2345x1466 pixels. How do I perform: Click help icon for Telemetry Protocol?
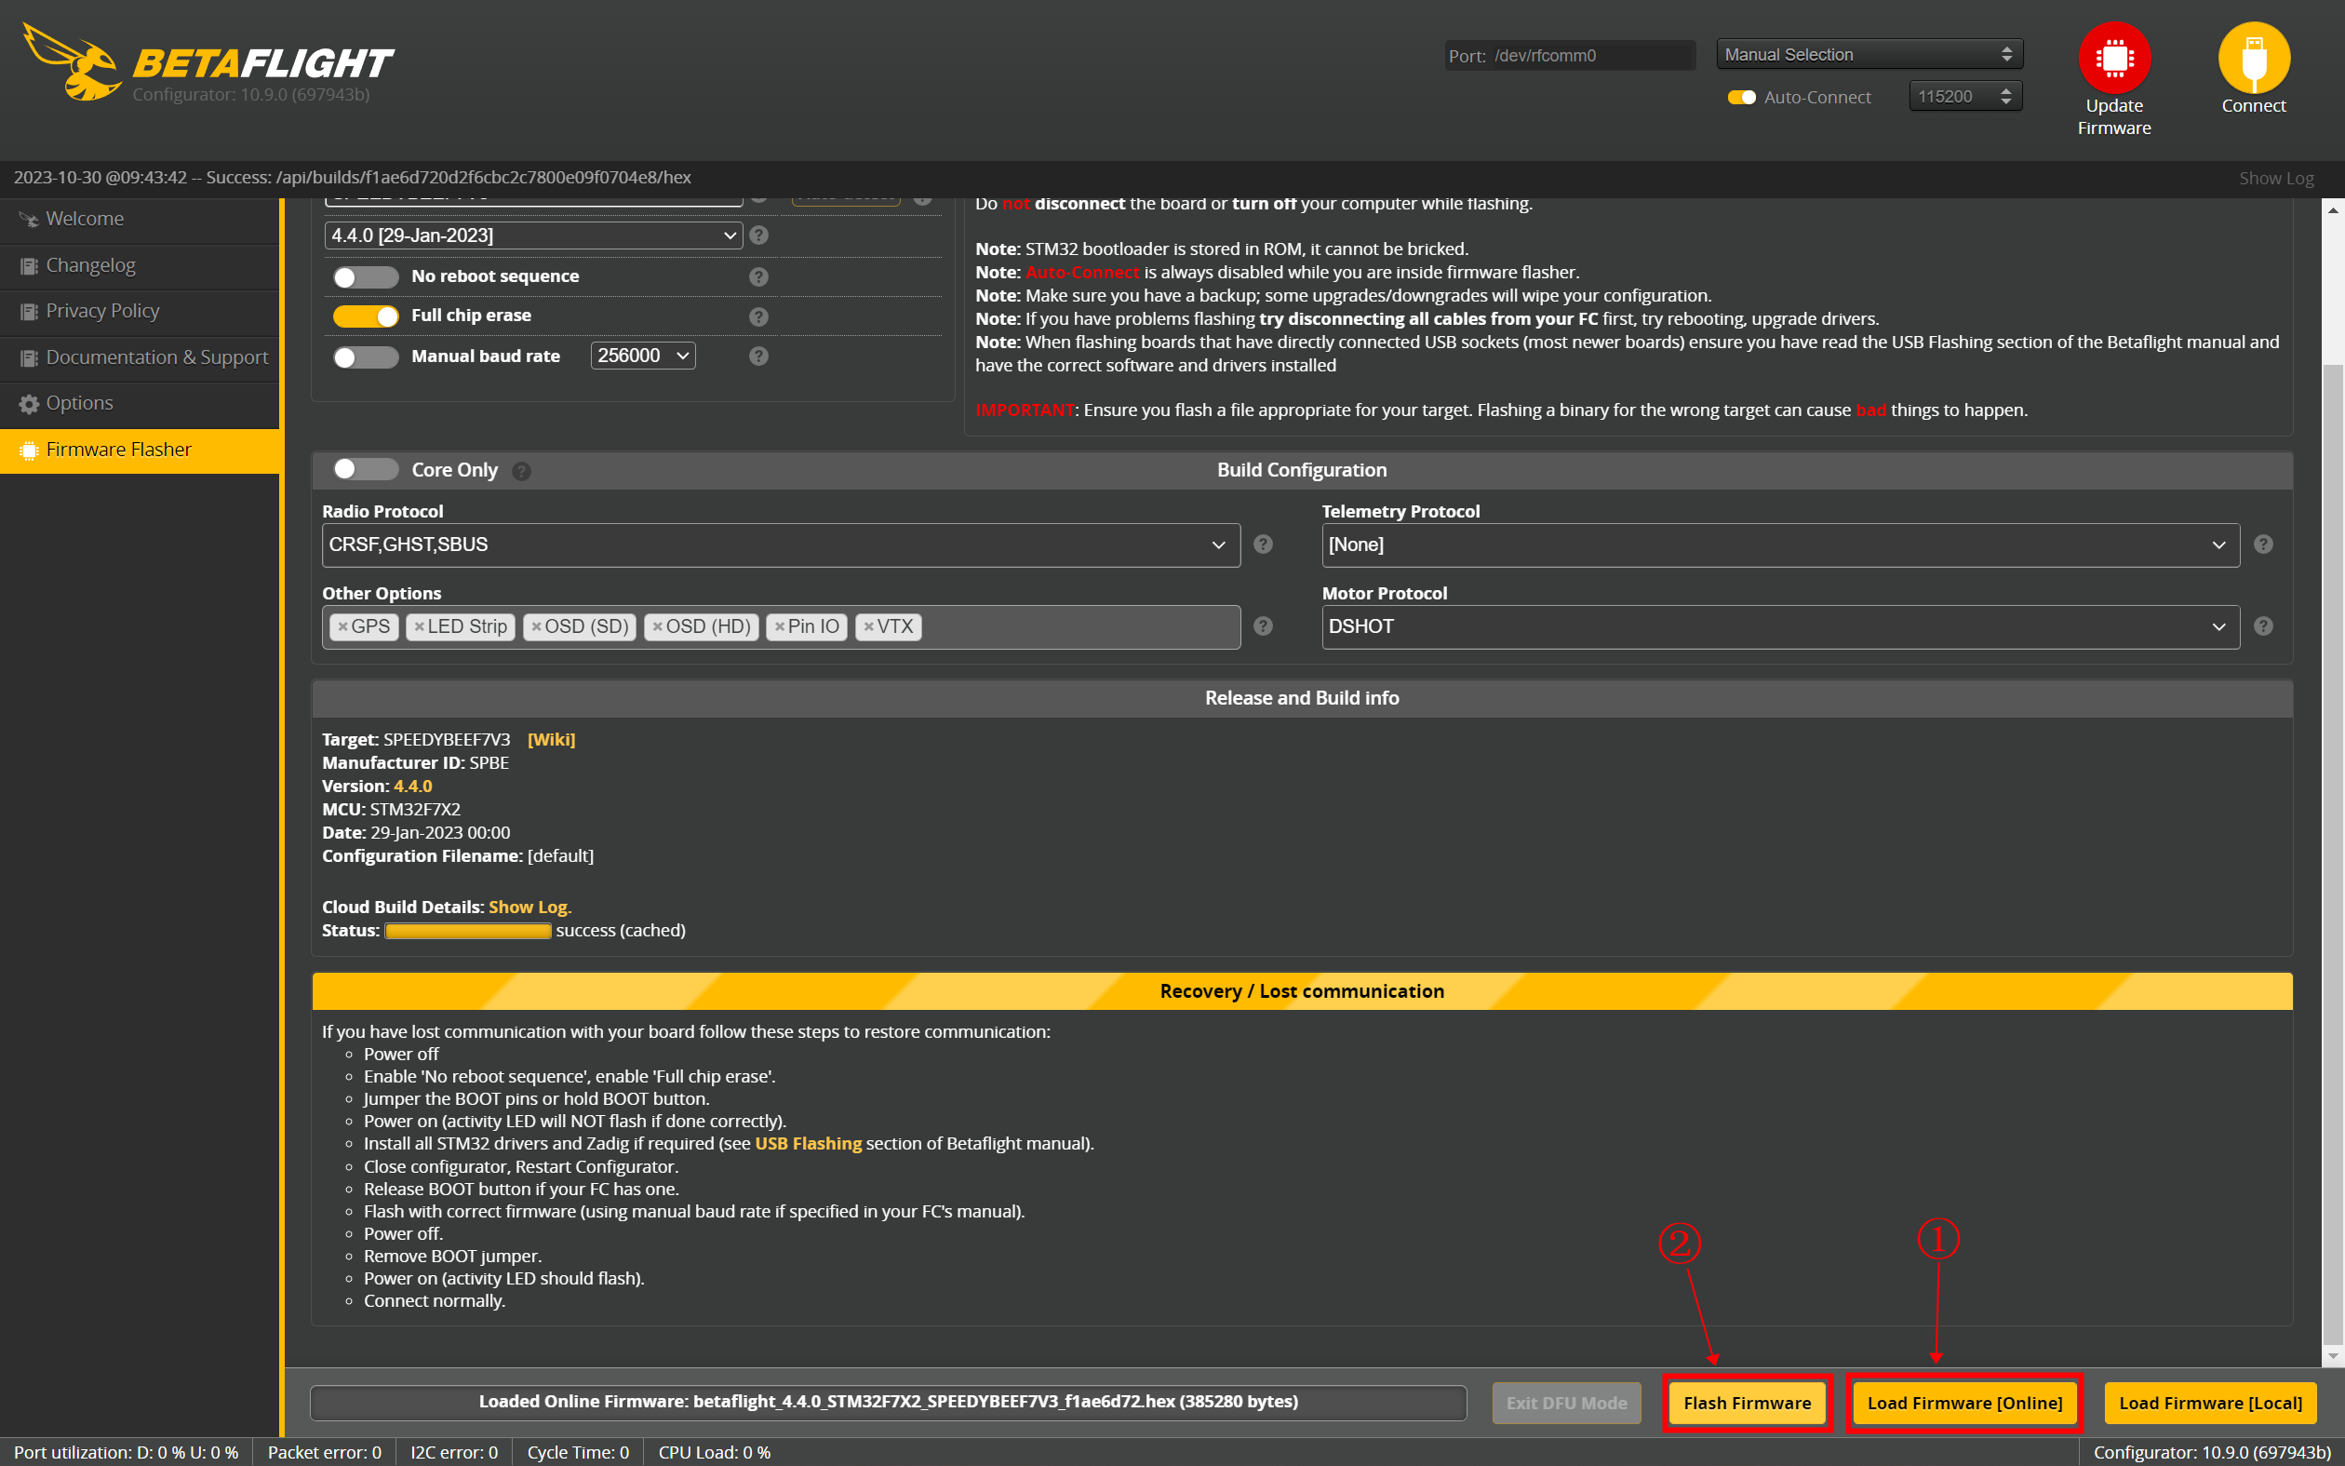point(2262,544)
